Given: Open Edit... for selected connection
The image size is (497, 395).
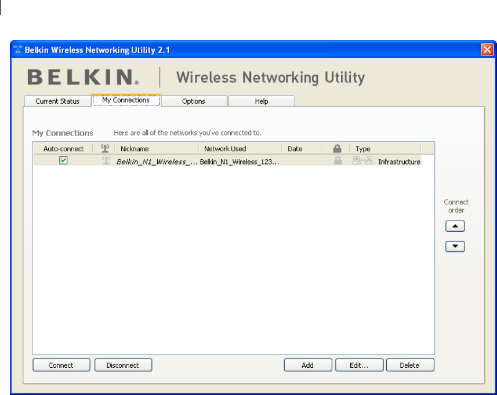Looking at the screenshot, I should 359,365.
